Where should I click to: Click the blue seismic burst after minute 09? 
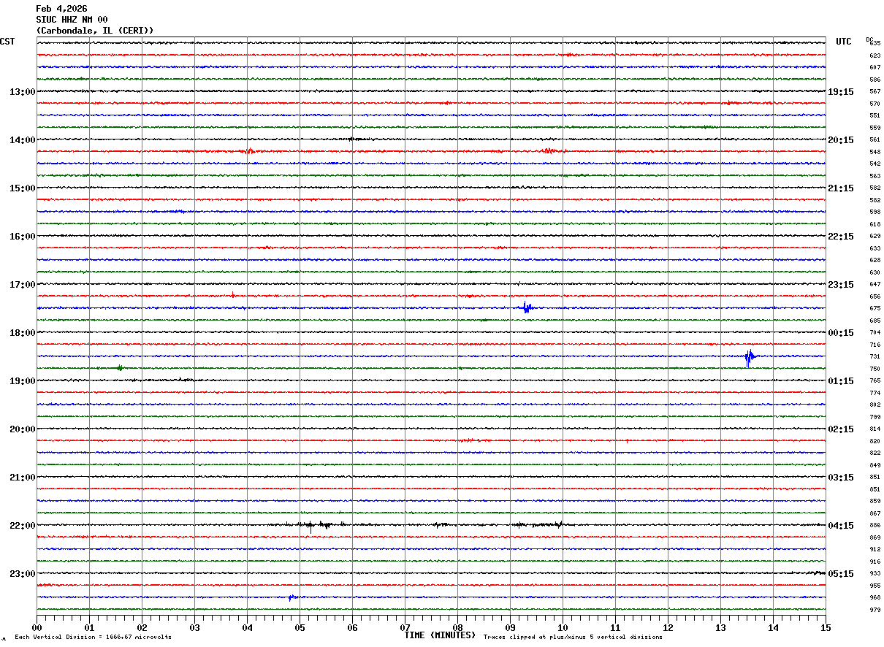(x=527, y=307)
